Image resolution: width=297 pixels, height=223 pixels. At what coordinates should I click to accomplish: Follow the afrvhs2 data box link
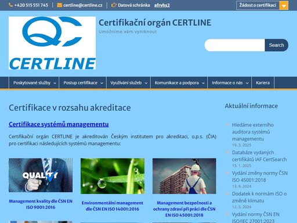[x=162, y=5]
